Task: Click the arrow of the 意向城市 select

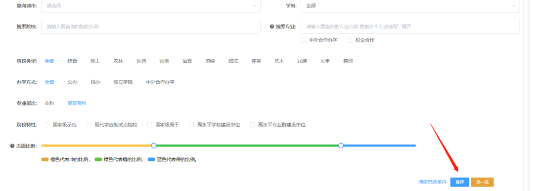Action: 255,6
